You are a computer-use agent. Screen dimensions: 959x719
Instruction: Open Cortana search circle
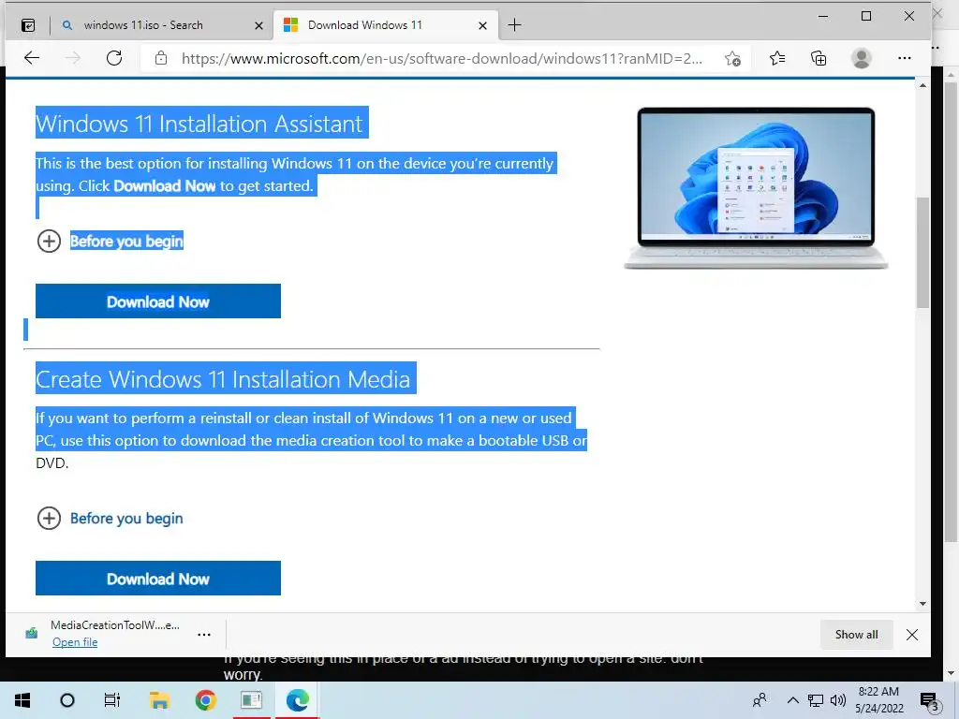pos(67,700)
